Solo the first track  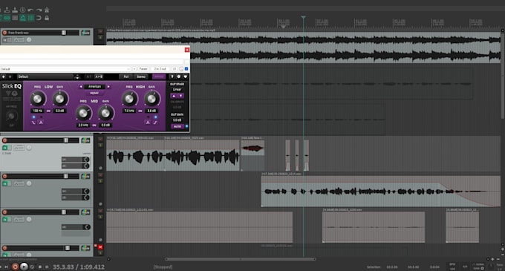pyautogui.click(x=100, y=38)
